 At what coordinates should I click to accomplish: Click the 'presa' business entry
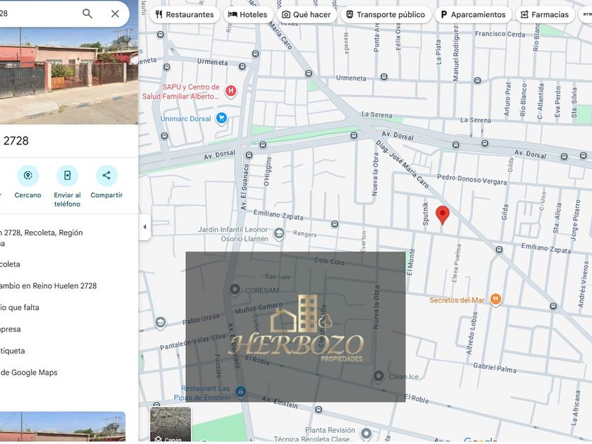[11, 329]
